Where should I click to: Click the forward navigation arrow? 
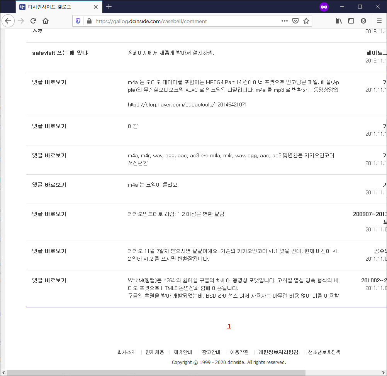(21, 21)
